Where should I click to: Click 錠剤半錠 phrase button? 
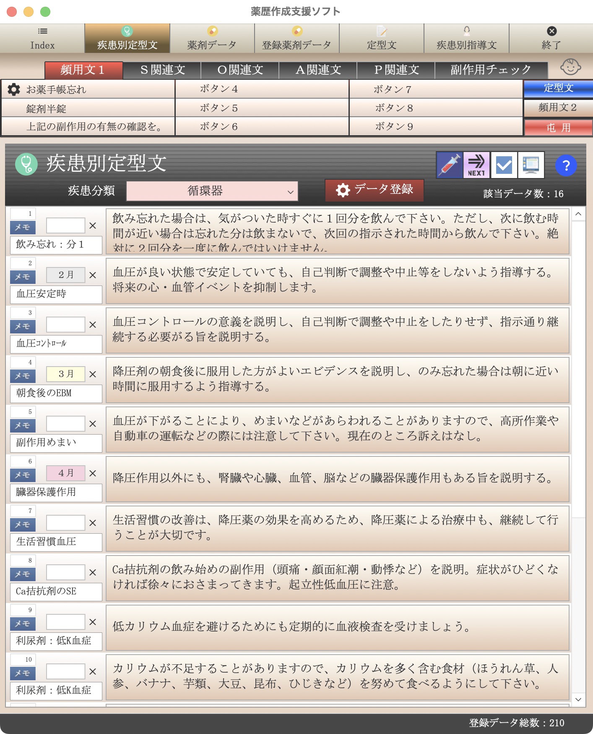click(88, 108)
